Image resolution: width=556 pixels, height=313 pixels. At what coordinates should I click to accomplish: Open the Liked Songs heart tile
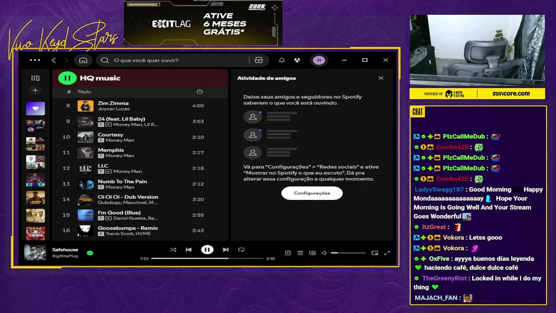tap(35, 108)
